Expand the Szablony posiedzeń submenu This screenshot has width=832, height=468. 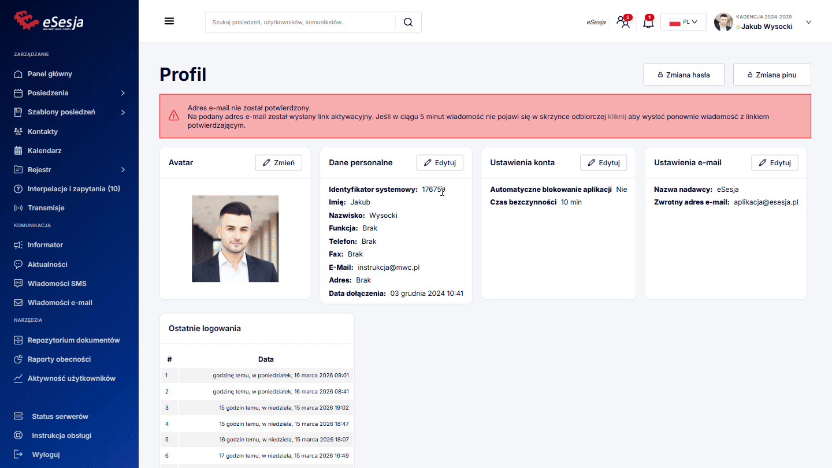coord(122,112)
